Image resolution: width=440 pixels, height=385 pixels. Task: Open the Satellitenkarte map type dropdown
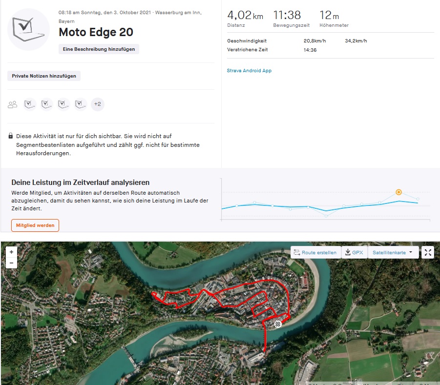pos(393,253)
